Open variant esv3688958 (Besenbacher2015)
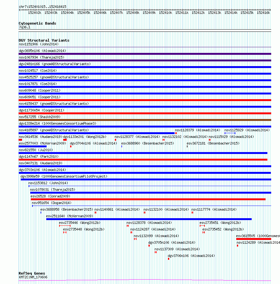The height and width of the screenshot is (284, 280). click(x=67, y=209)
